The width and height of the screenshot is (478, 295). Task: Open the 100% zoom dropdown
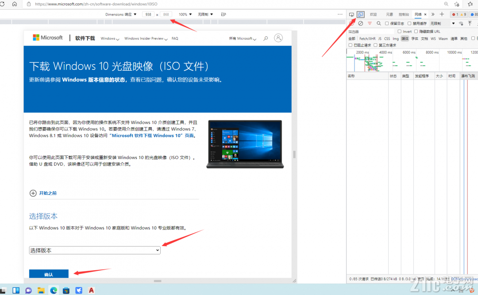185,14
